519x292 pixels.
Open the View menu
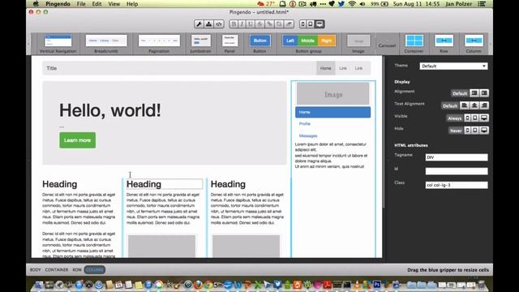[114, 4]
